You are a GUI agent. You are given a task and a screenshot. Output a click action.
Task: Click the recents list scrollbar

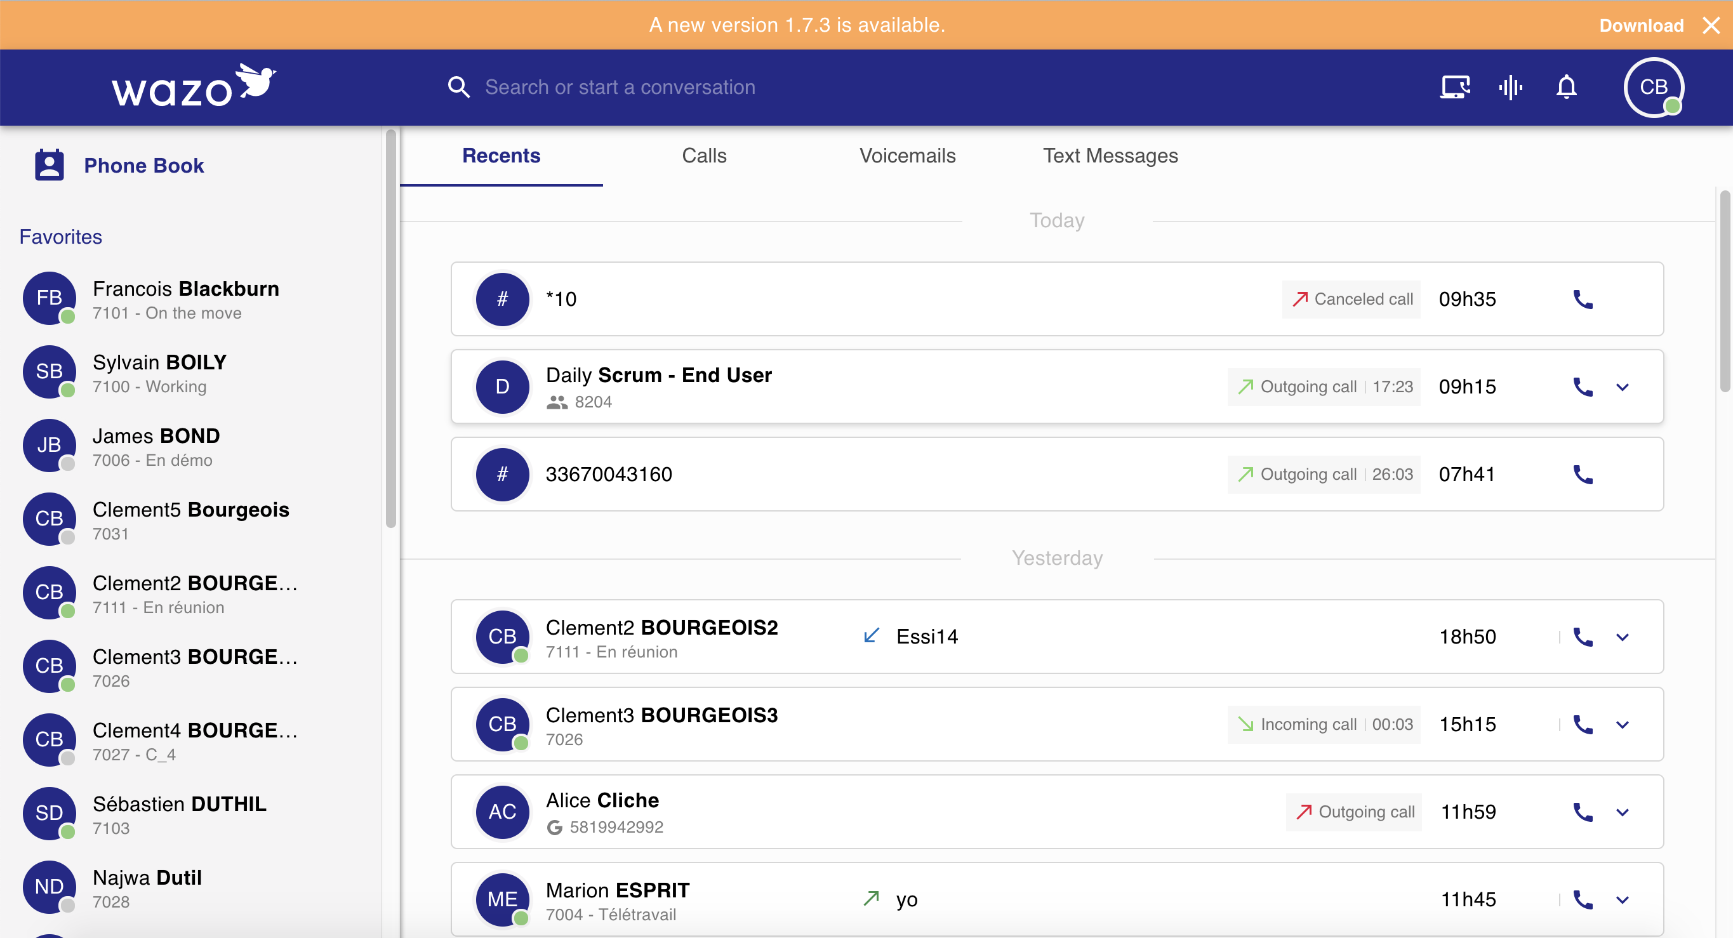pyautogui.click(x=1725, y=291)
